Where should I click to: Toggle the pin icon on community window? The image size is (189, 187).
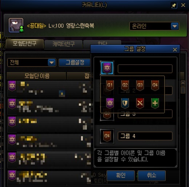174,5
